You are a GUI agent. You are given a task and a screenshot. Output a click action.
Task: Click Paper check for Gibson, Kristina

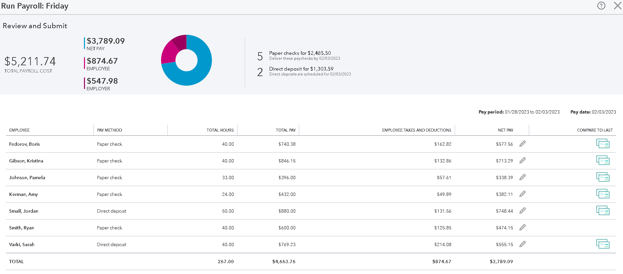click(x=110, y=161)
